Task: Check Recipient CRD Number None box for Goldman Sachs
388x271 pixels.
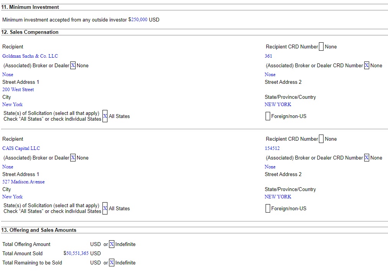Action: (321, 47)
